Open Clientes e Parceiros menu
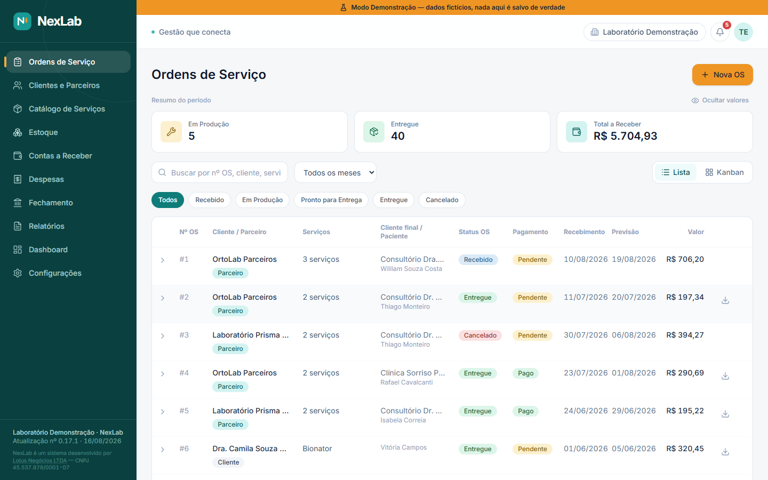 pos(68,85)
